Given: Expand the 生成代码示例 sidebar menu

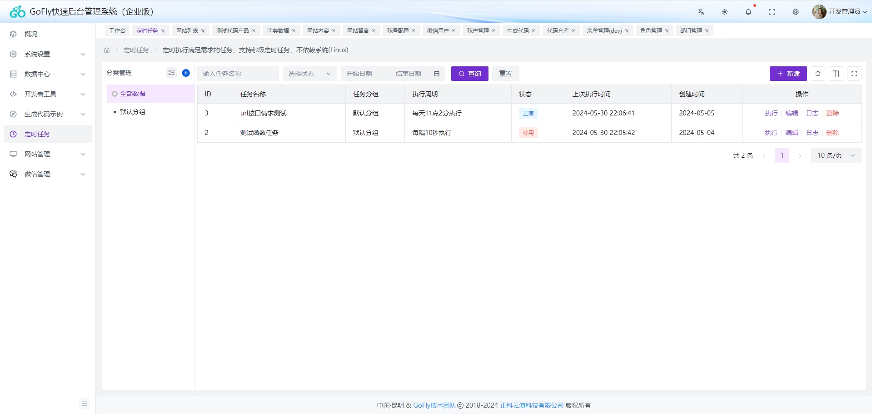Looking at the screenshot, I should coord(48,114).
